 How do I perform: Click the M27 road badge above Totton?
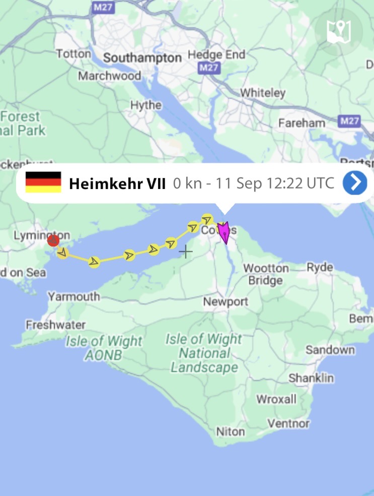(103, 7)
